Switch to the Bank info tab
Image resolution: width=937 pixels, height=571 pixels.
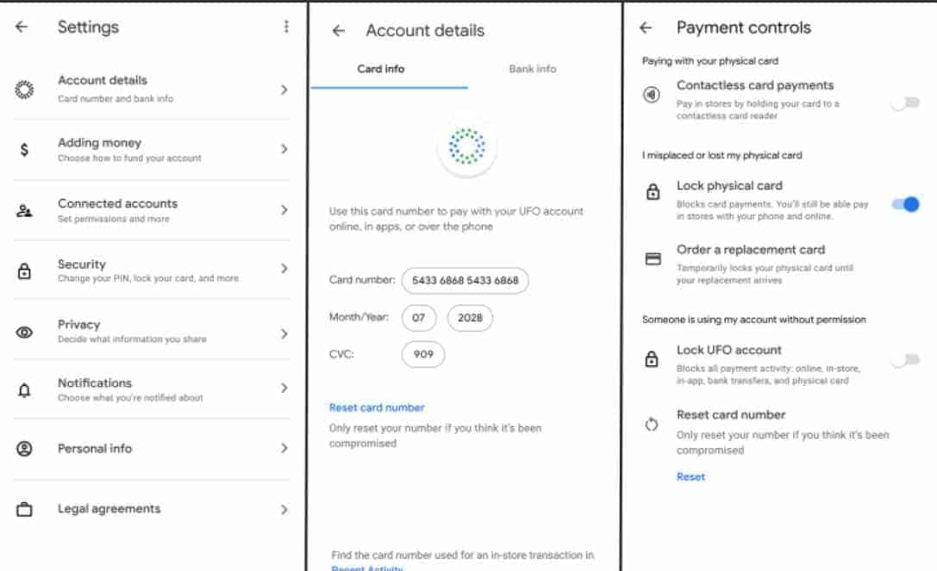pos(533,69)
